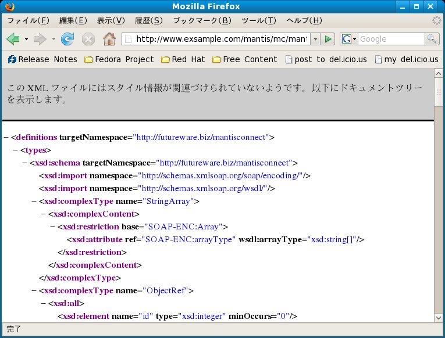The width and height of the screenshot is (445, 338).
Task: Collapse the xsd:all node
Action: pos(44,303)
